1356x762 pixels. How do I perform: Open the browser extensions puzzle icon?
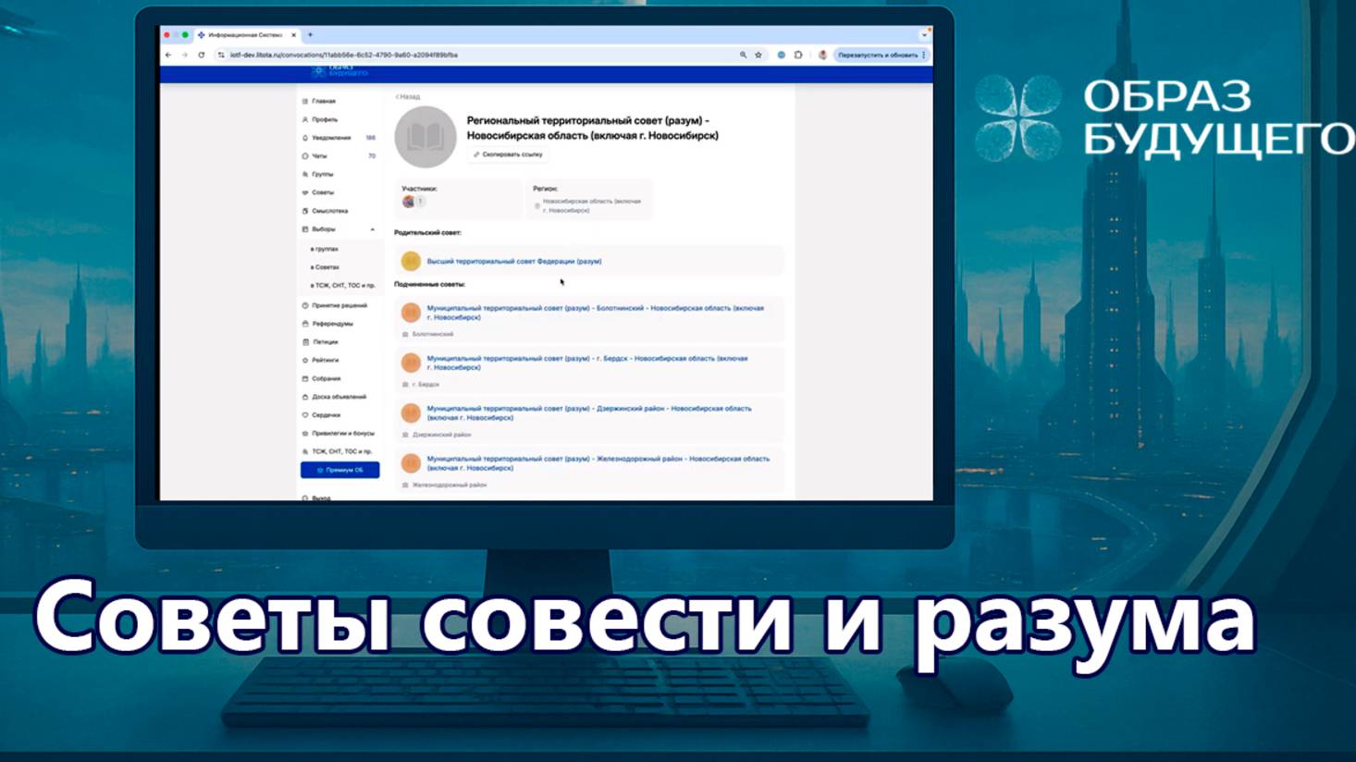coord(798,55)
